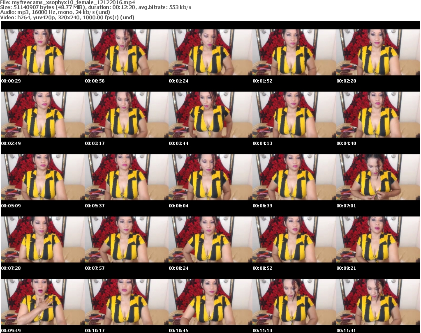Viewport: 421px width, 333px height.
Task: Open the final frame at 00:11:41
Action: tap(378, 302)
